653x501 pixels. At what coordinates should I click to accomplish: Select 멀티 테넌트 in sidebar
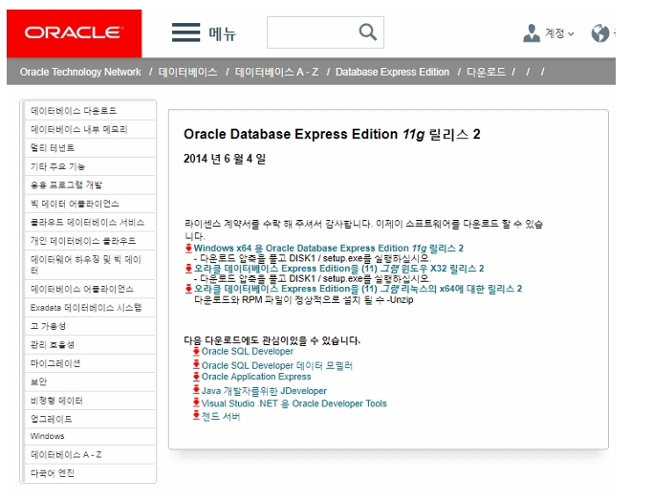coord(90,148)
